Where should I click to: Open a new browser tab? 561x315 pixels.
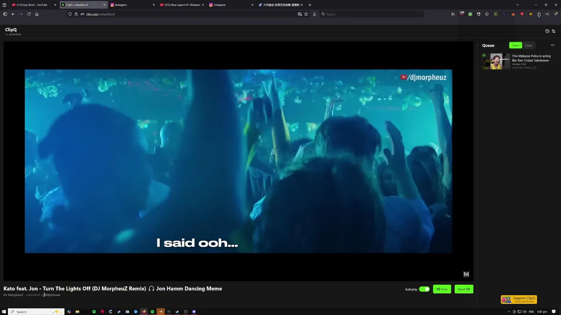[310, 5]
